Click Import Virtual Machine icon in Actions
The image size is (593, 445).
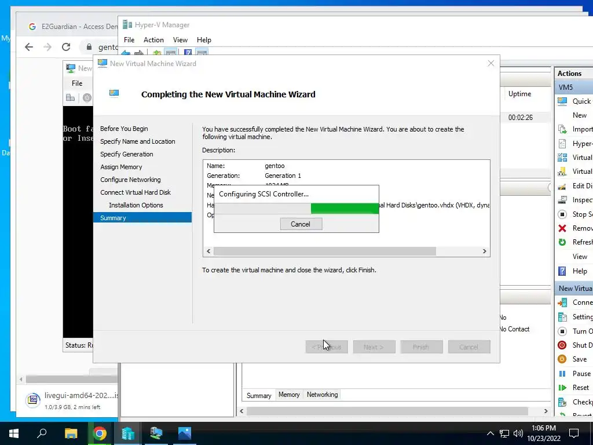(x=562, y=129)
